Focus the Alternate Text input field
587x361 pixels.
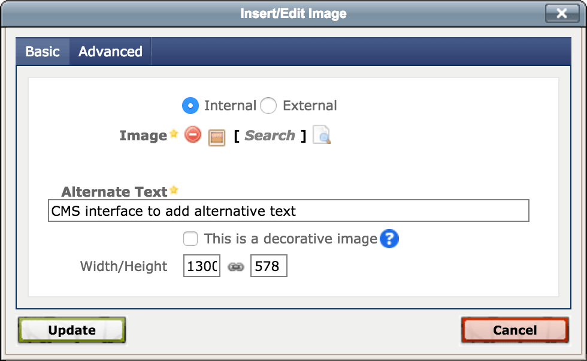(289, 210)
